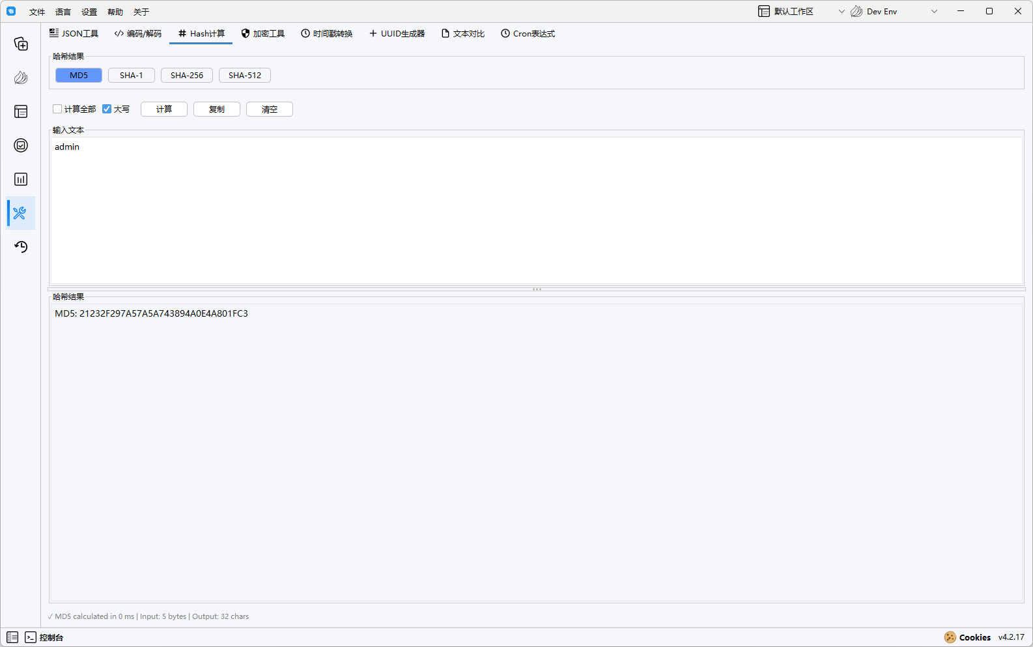The height and width of the screenshot is (647, 1033).
Task: Select the SHA-256 algorithm toggle
Action: click(x=187, y=76)
